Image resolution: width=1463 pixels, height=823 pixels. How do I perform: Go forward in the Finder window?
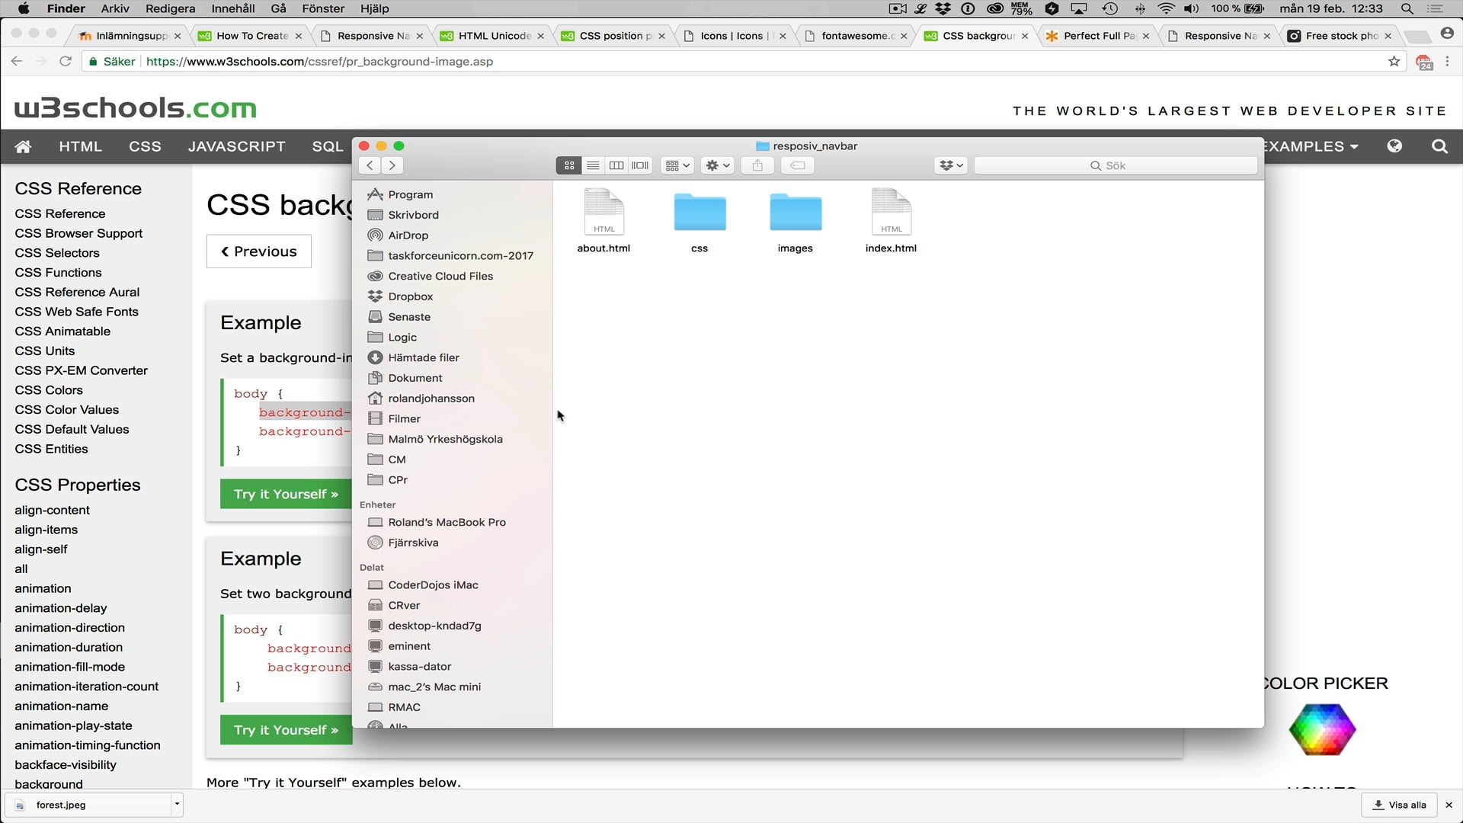tap(392, 165)
